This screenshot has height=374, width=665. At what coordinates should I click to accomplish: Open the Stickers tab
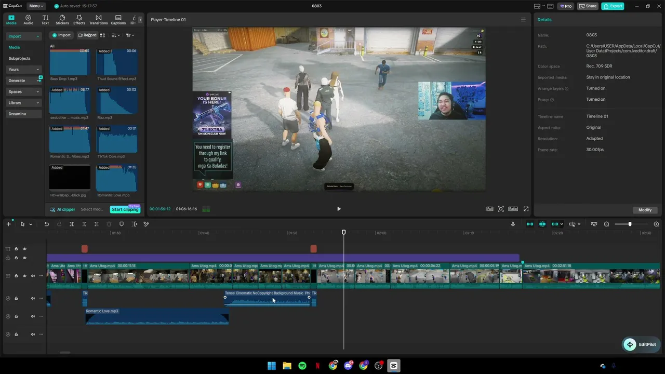coord(62,20)
